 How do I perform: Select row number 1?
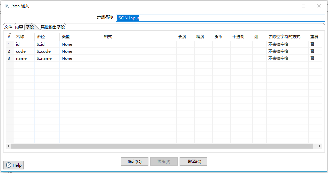point(10,44)
